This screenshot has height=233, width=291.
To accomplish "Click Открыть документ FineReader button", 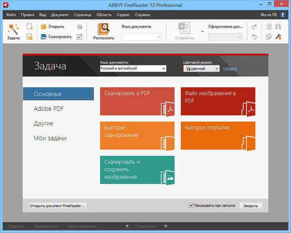I will pyautogui.click(x=57, y=206).
